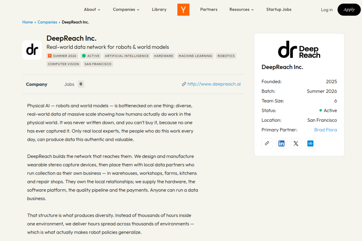Click the Log in link

327,10
